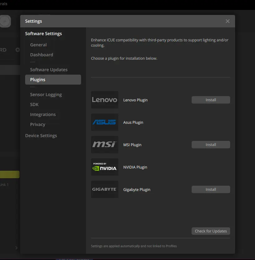Go to Software Updates settings
255x260 pixels.
[49, 70]
